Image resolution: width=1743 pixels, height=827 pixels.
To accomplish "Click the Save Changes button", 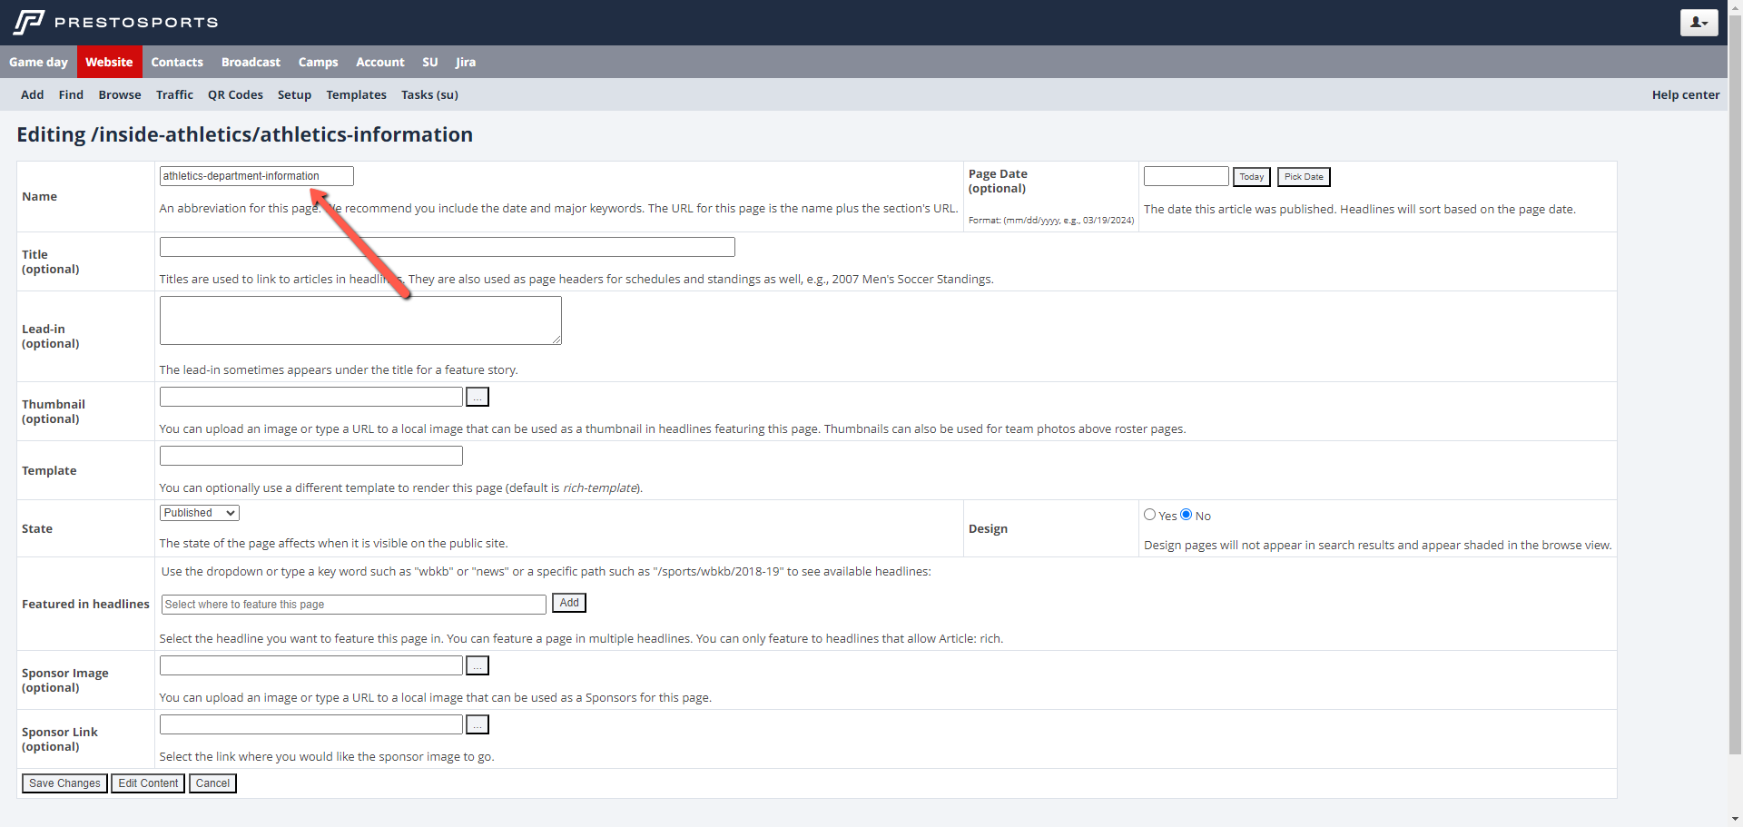I will pos(64,783).
